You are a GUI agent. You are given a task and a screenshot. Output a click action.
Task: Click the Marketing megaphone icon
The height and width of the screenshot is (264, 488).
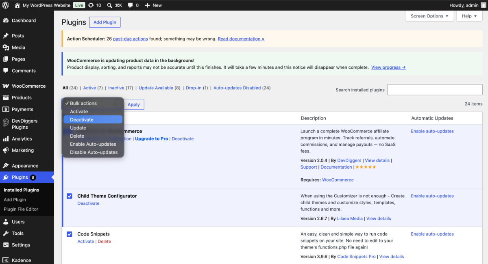[6, 150]
